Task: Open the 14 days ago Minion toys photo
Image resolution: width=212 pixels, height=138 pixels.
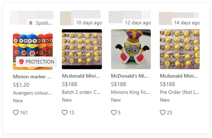Action: pyautogui.click(x=180, y=49)
